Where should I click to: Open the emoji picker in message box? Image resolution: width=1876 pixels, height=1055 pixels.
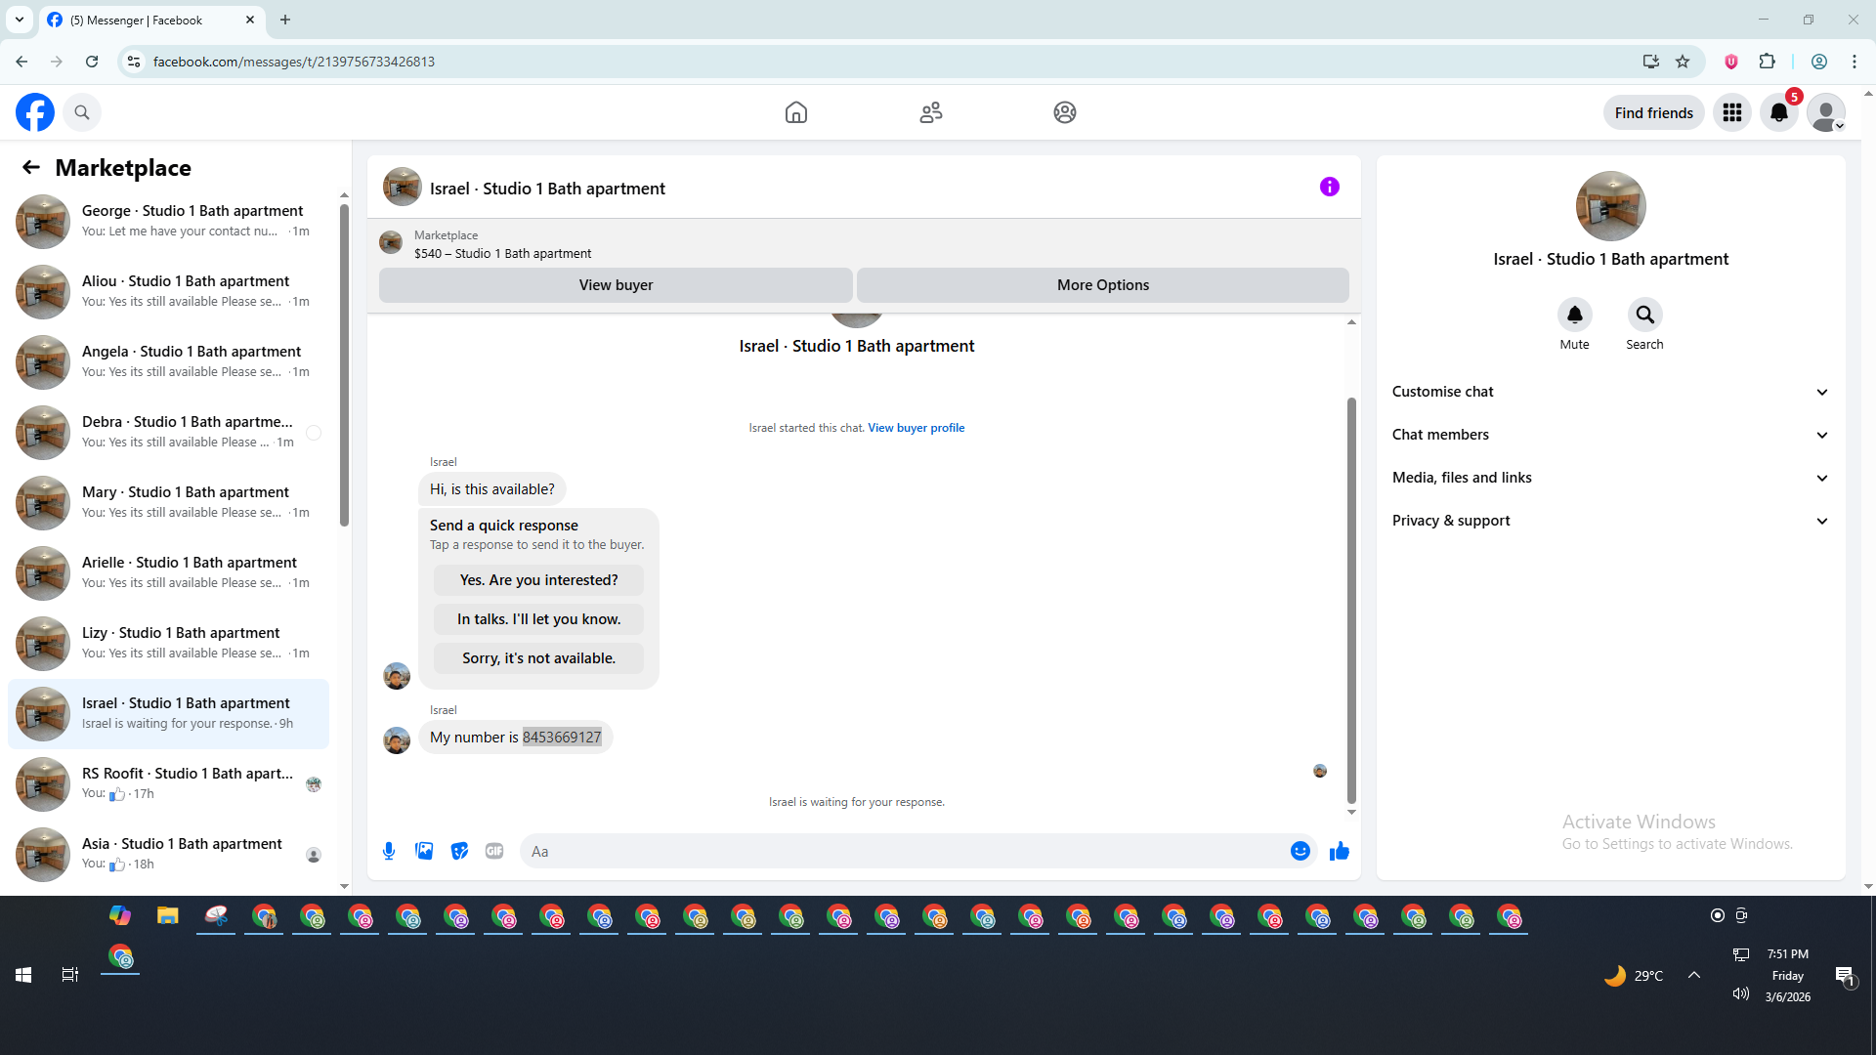tap(1300, 851)
